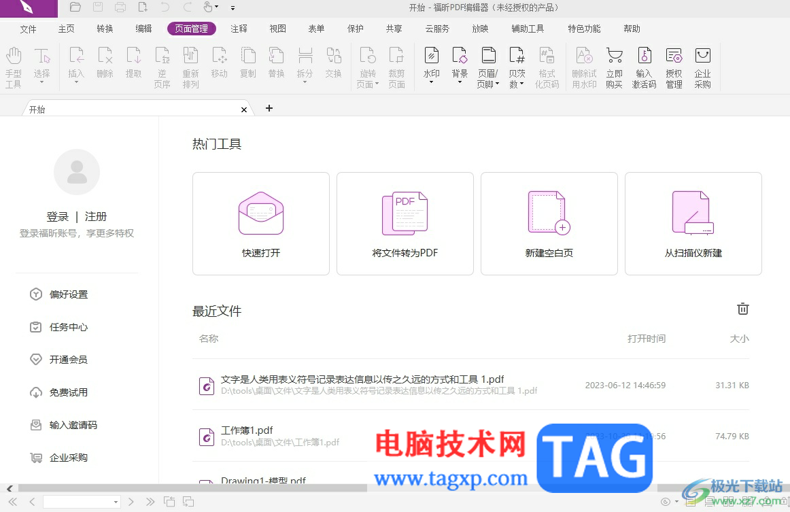Expand the quick access toolbar customize arrow
790x512 pixels.
pos(233,7)
